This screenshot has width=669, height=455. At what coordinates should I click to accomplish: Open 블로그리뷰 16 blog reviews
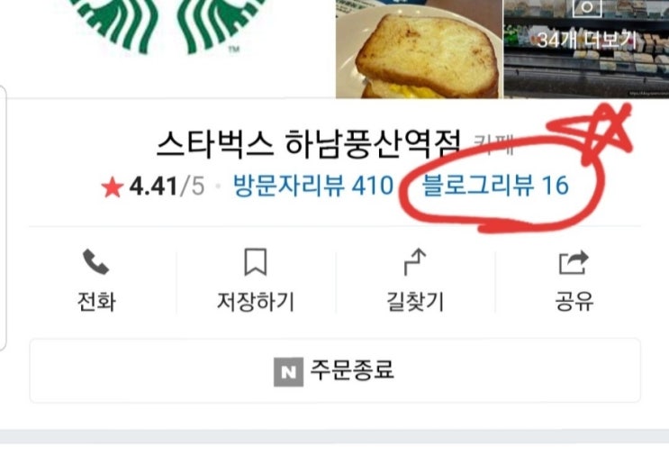[495, 186]
